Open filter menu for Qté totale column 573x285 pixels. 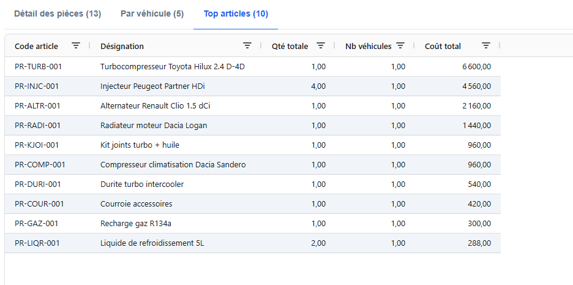click(320, 46)
